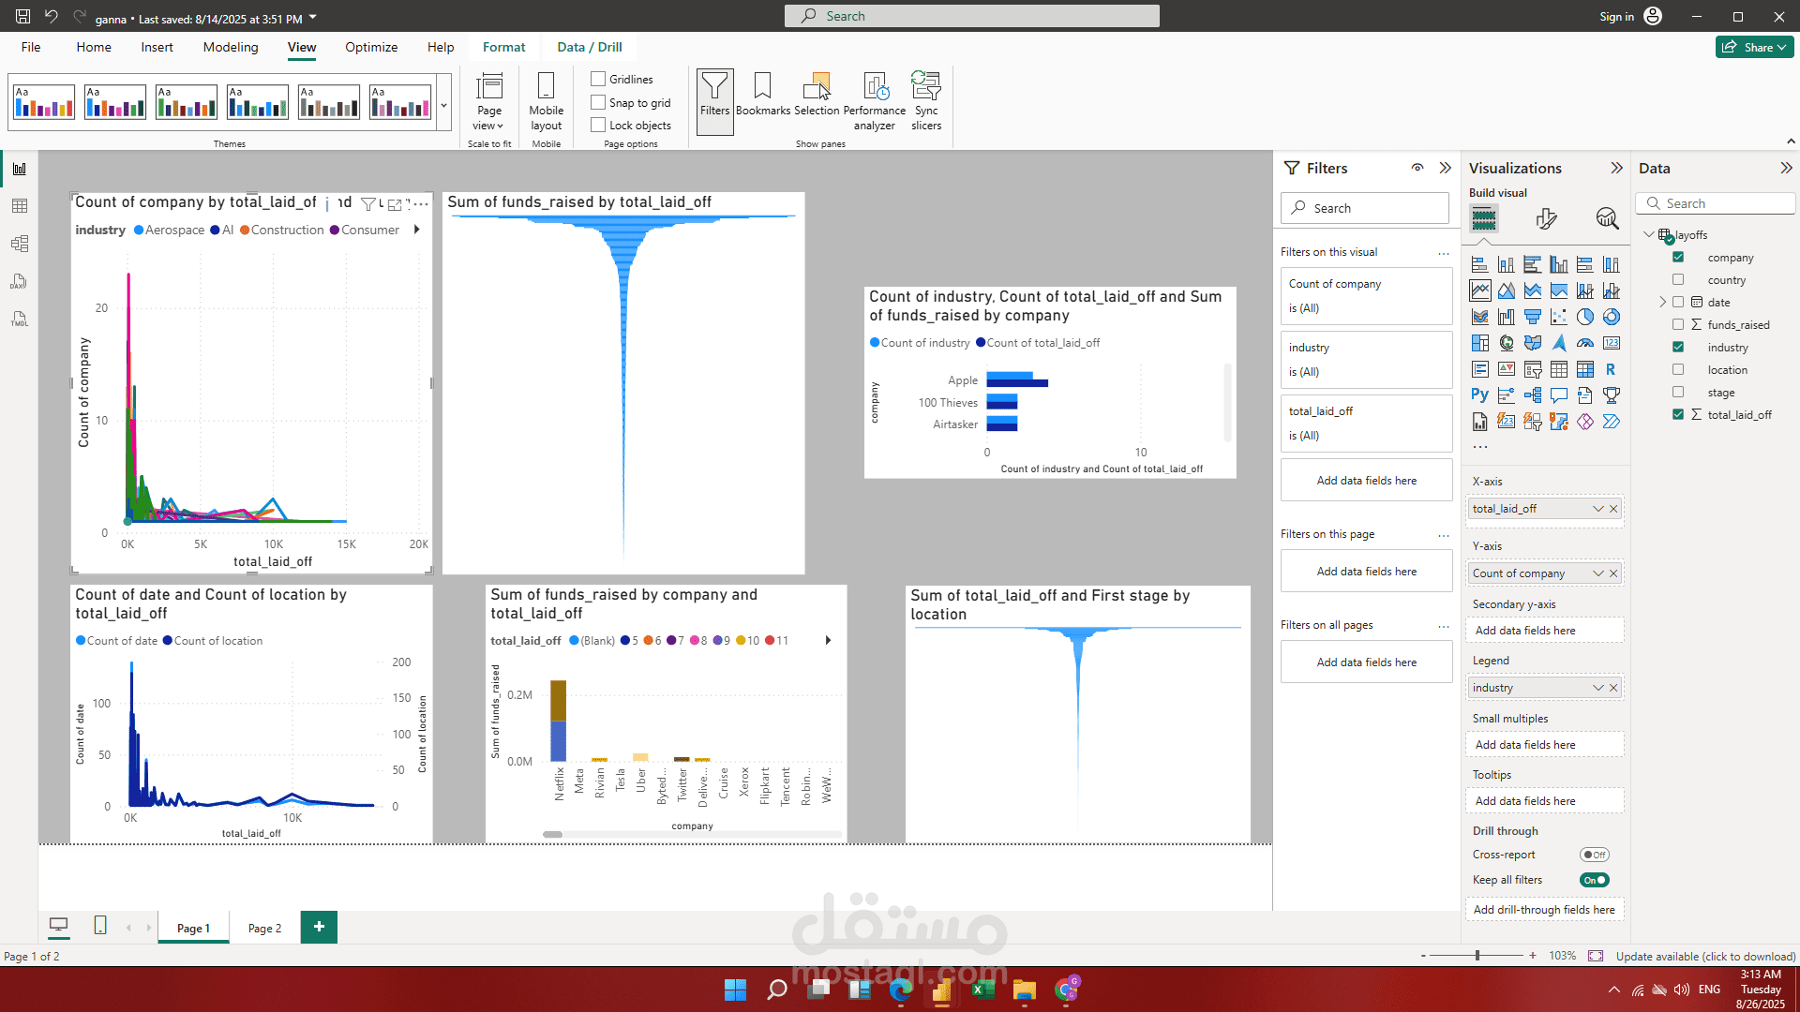The height and width of the screenshot is (1012, 1800).
Task: Choose the area chart visual
Action: [1507, 291]
